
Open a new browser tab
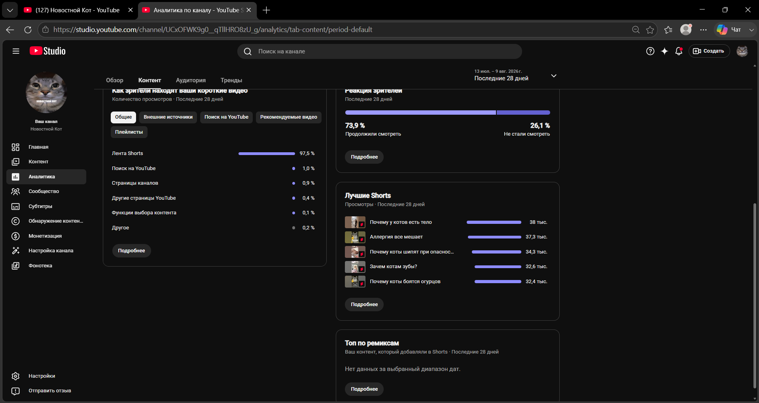coord(267,10)
